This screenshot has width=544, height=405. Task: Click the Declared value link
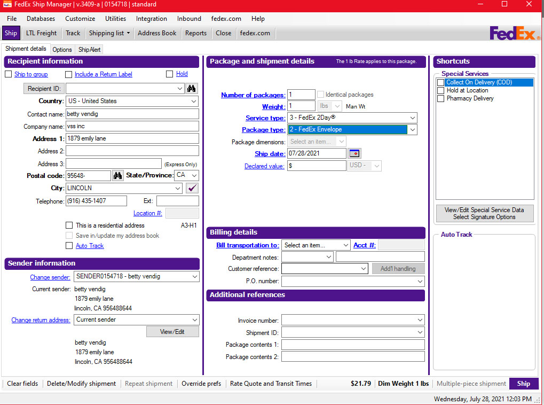point(264,166)
